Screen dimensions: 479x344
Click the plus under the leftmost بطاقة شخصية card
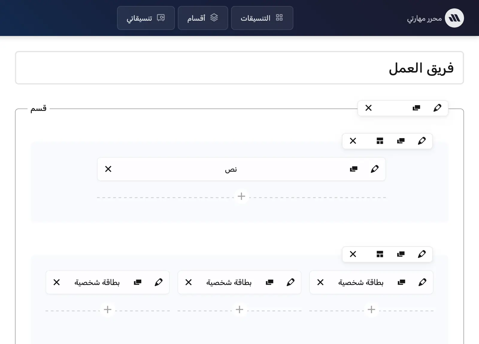pyautogui.click(x=107, y=310)
